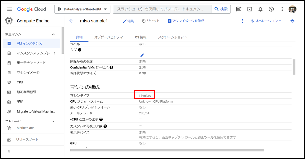Screen dimensions: 305x159
Task: Open the DataAnalysis-StareterKit project selector
Action: click(82, 9)
